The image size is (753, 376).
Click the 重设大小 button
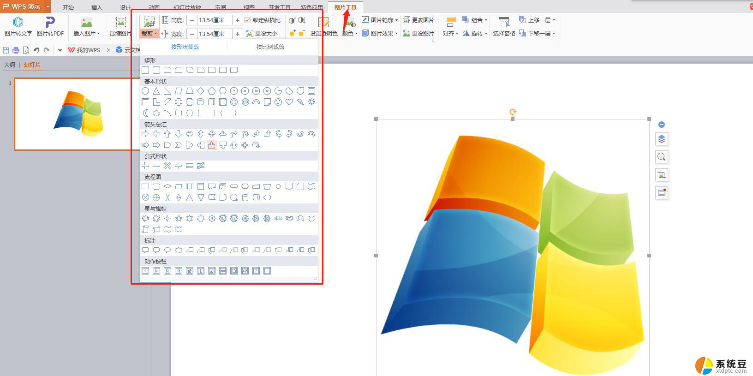pyautogui.click(x=262, y=34)
